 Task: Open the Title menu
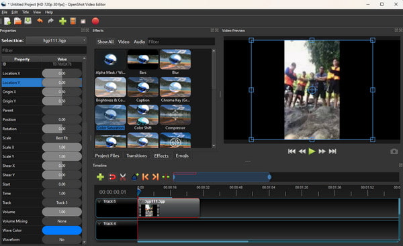[26, 12]
